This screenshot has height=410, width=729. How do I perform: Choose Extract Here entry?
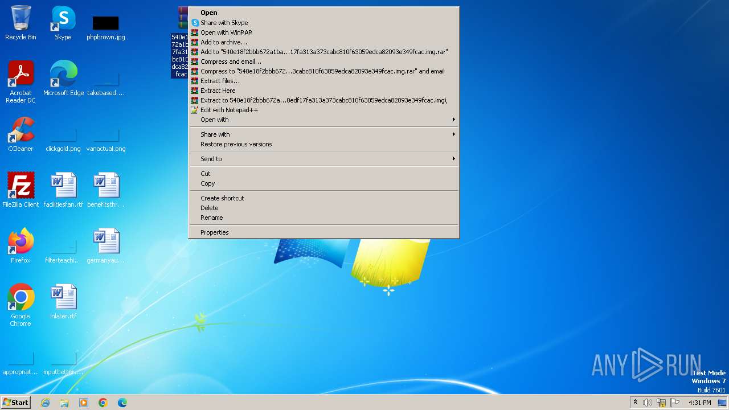point(324,91)
